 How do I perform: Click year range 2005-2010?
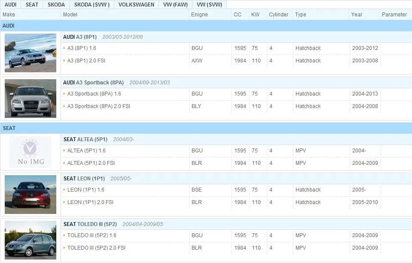point(365,202)
